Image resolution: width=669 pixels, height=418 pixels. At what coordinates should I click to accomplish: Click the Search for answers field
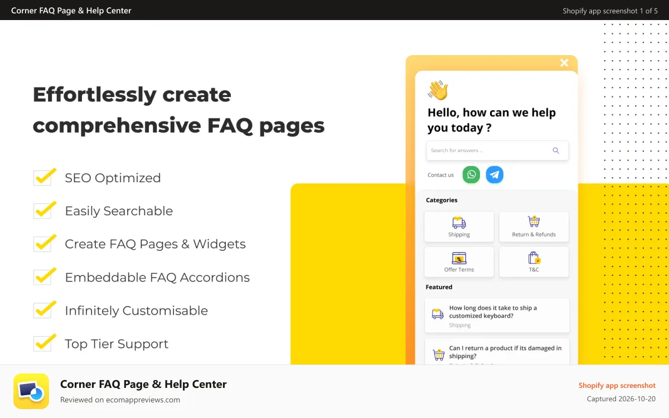[497, 150]
